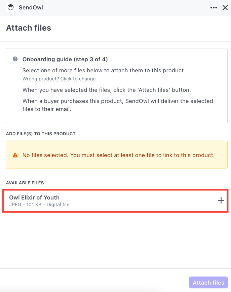Click the SendOwl owl logo icon
231x292 pixels.
click(11, 7)
